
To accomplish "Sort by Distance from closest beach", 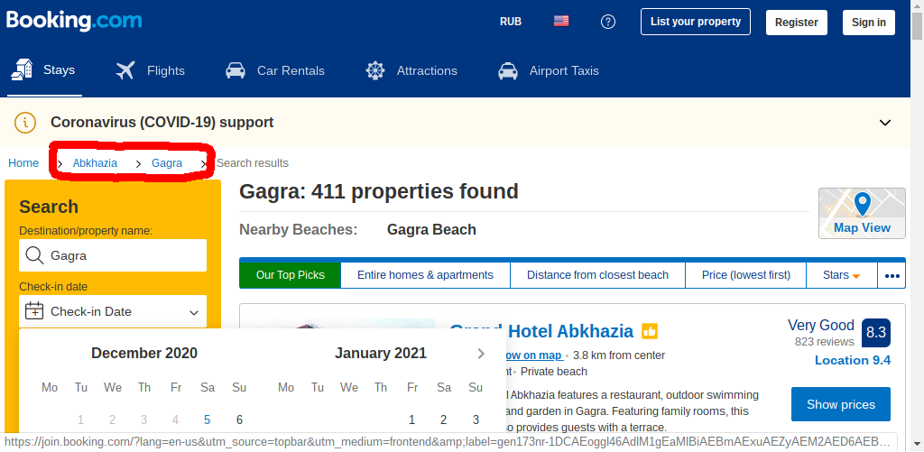I will 597,275.
